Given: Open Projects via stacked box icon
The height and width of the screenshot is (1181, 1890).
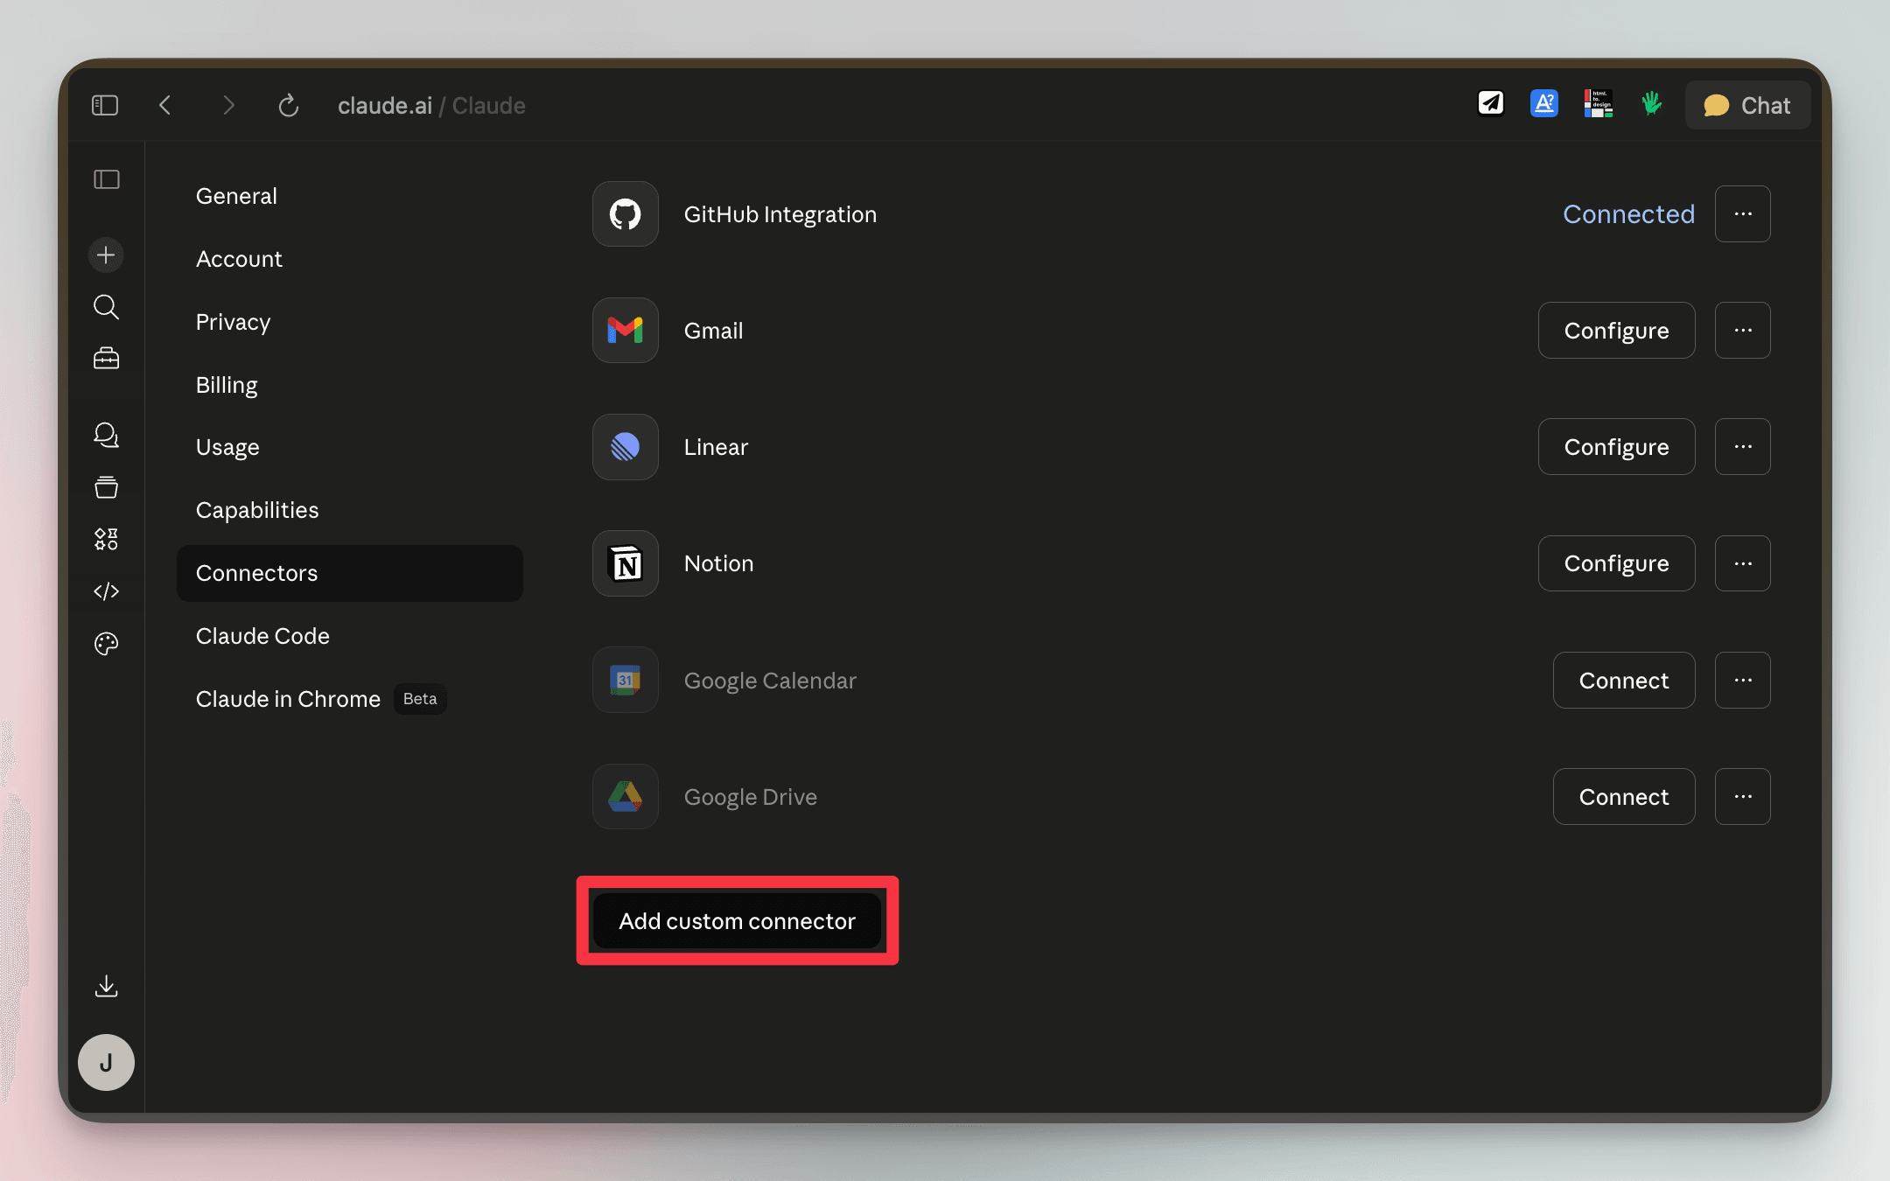Looking at the screenshot, I should 106,487.
